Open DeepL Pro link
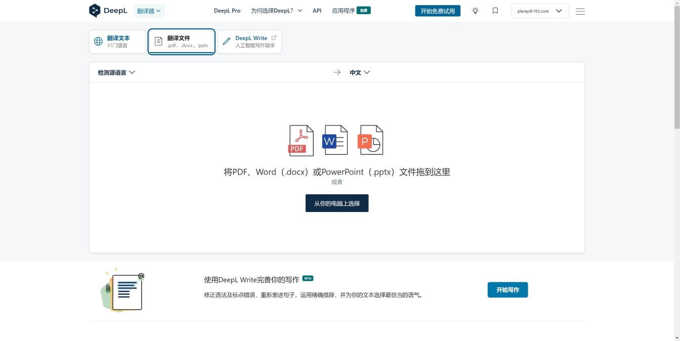This screenshot has width=680, height=341. click(227, 11)
